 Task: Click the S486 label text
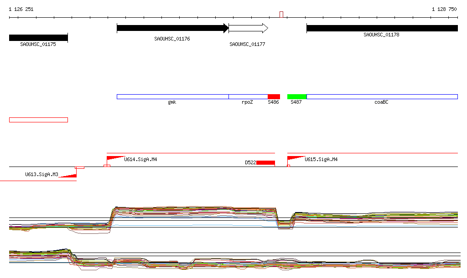[274, 102]
